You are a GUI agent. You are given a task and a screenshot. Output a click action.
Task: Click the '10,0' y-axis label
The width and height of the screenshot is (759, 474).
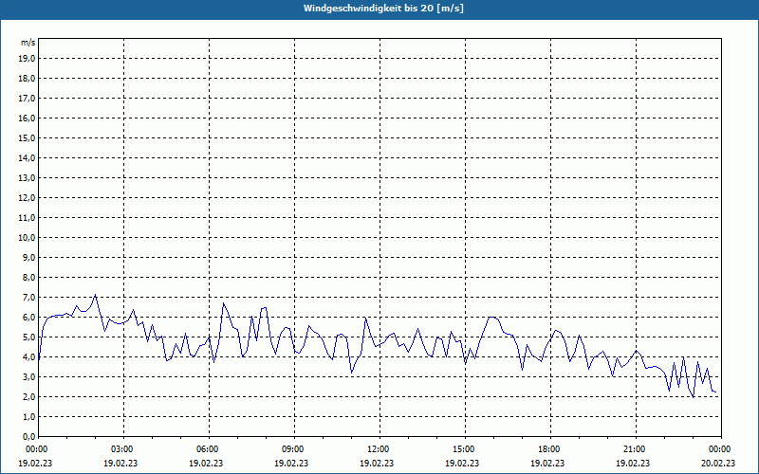pos(27,238)
